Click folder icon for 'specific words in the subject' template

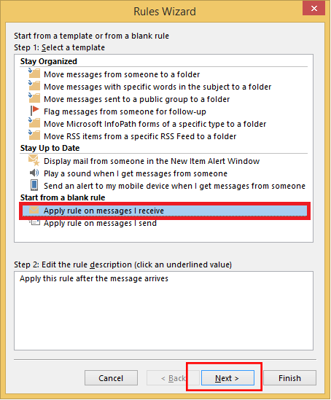pyautogui.click(x=34, y=86)
